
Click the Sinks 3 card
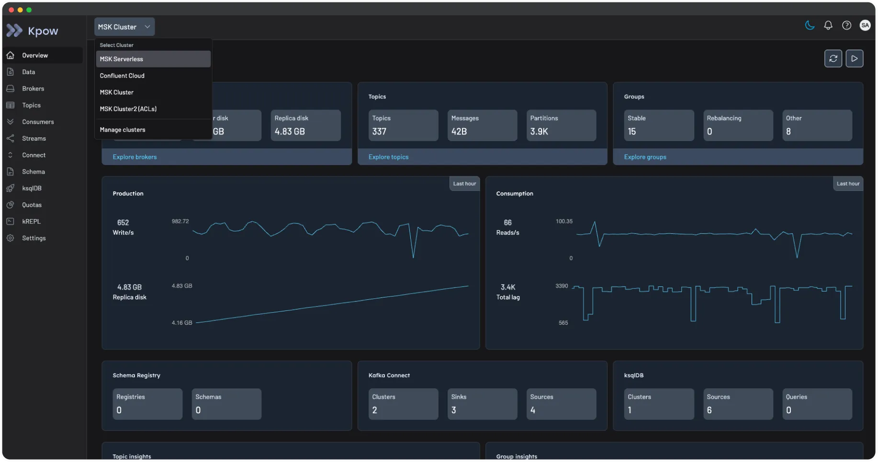point(482,404)
